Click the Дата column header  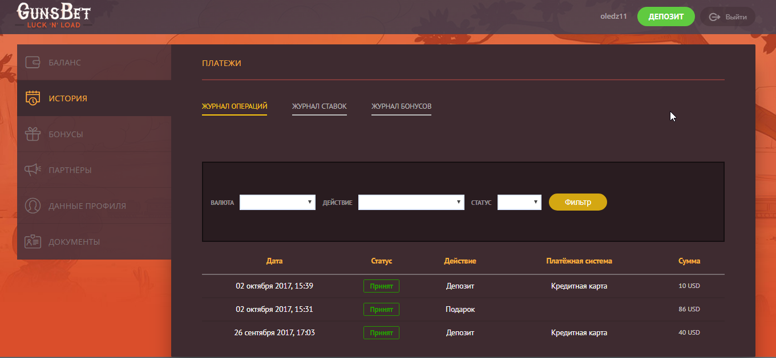(274, 261)
